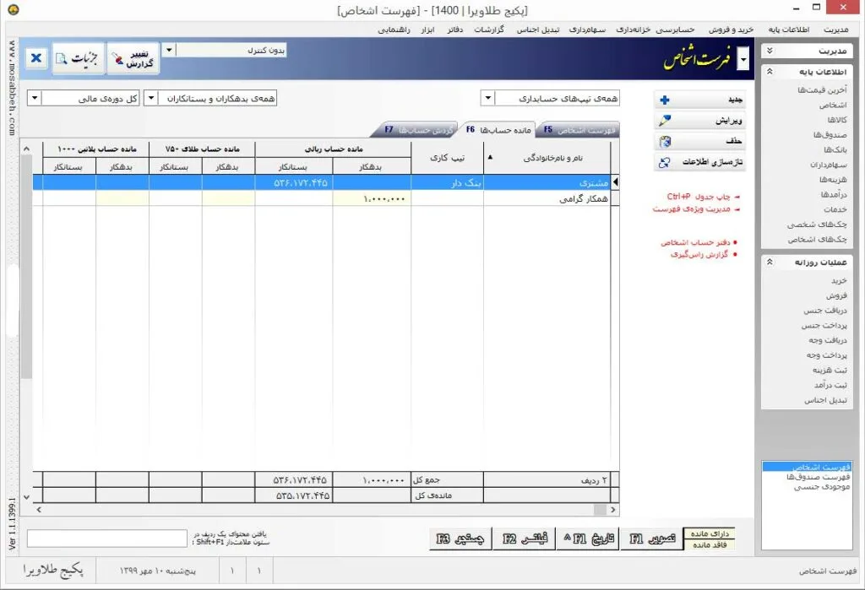865x590 pixels.
Task: Click the F1 تاریخ date button
Action: click(588, 539)
